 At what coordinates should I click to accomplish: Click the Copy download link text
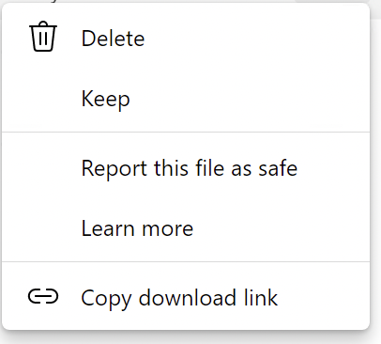click(x=179, y=298)
